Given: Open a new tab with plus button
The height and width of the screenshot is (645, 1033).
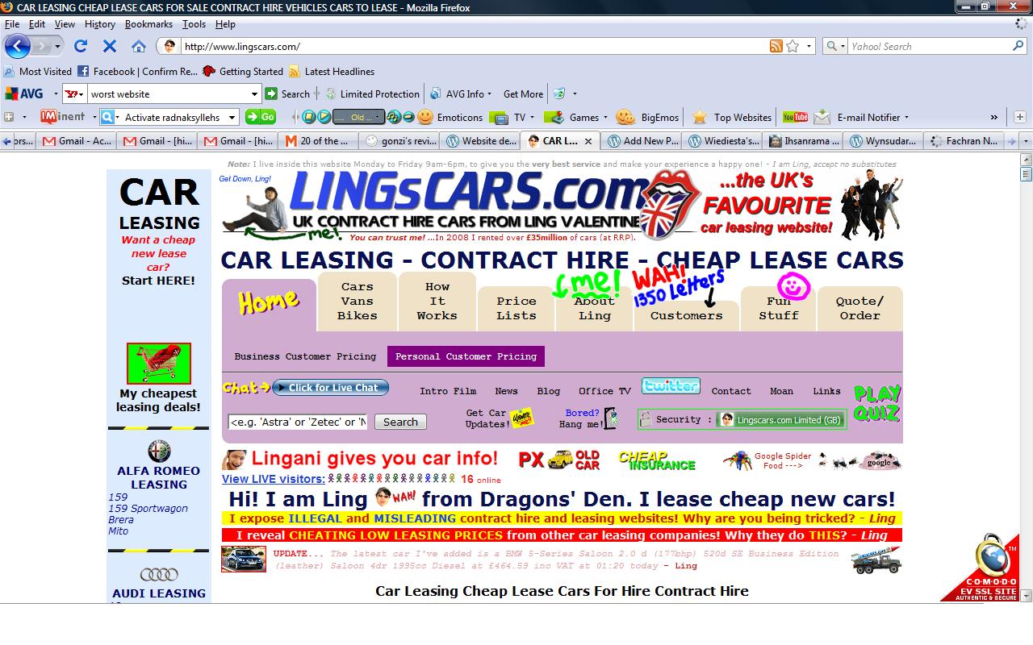Looking at the screenshot, I should [1019, 117].
